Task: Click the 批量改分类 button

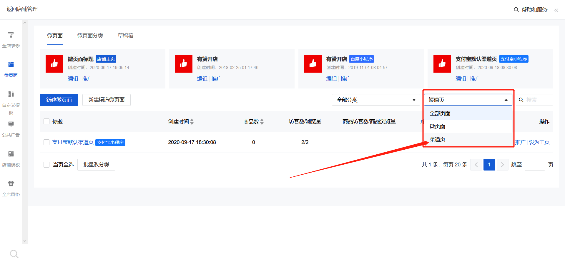Action: [96, 165]
